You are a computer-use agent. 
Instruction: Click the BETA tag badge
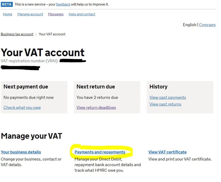tap(7, 4)
